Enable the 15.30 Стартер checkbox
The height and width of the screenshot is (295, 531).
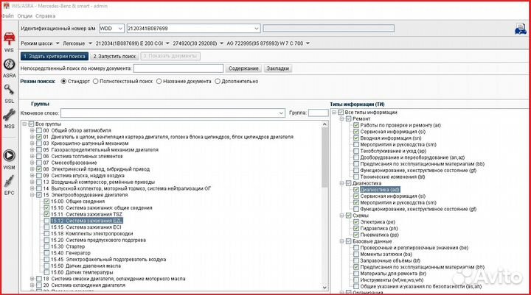point(46,246)
